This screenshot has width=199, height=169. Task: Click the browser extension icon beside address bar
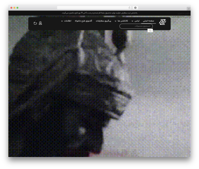pos(135,8)
